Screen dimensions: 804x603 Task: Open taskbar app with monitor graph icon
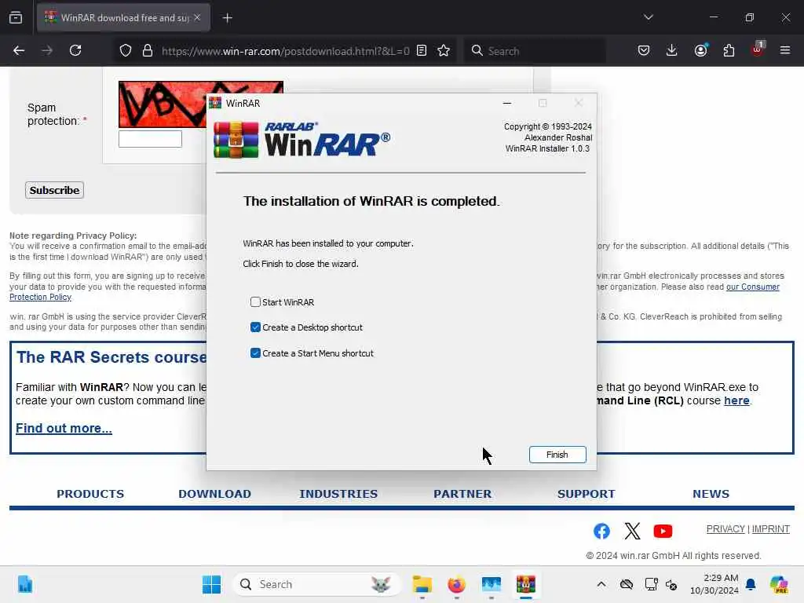(491, 584)
